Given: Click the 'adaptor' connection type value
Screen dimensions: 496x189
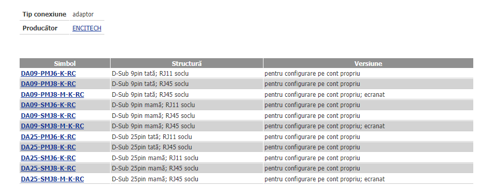Looking at the screenshot, I should (x=83, y=14).
